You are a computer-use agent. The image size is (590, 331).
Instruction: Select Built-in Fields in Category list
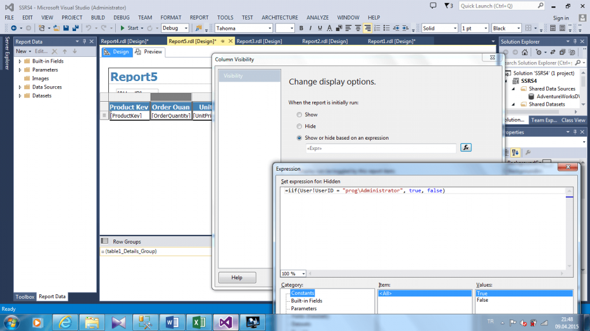click(307, 301)
